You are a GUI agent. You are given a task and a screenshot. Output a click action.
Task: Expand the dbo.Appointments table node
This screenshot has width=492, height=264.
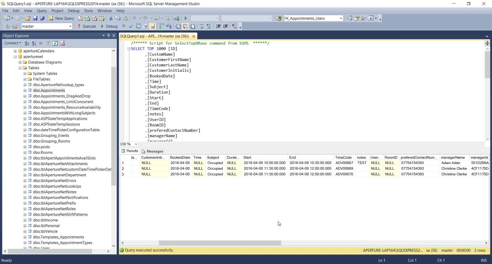click(25, 90)
